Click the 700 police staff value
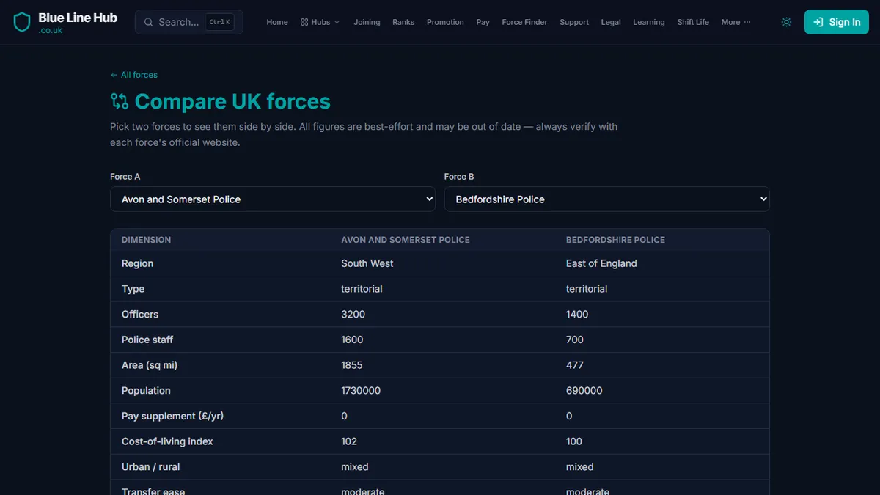880x495 pixels. click(575, 340)
